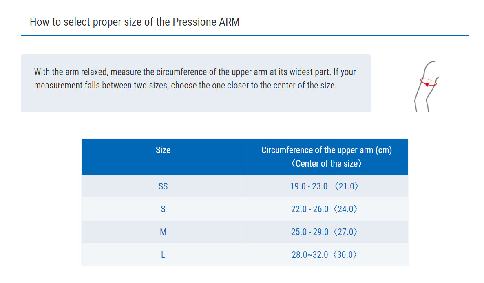Select the S size row label
Screen dimensions: 484x283
click(x=163, y=209)
